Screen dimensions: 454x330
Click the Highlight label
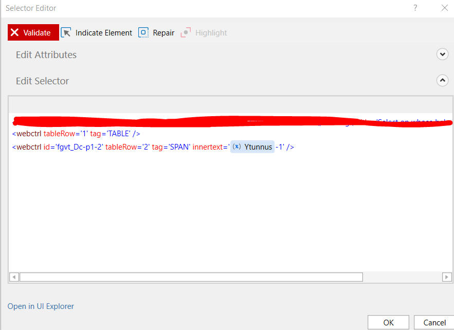(211, 33)
